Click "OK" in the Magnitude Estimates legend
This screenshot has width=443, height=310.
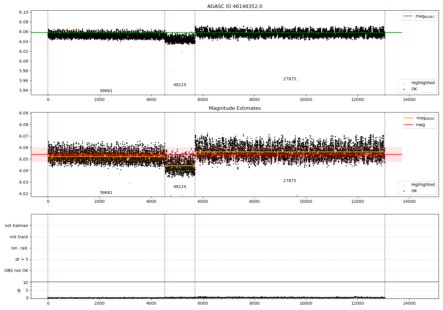[x=410, y=191]
